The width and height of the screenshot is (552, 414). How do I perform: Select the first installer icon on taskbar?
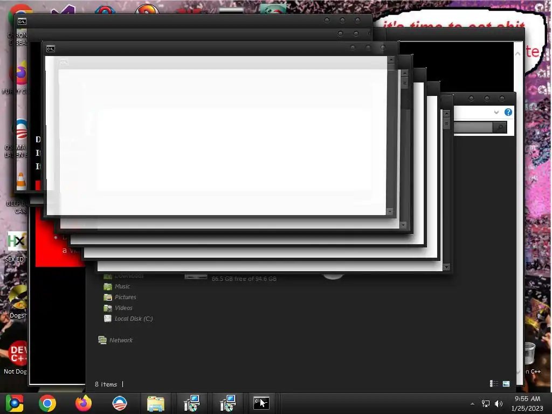[192, 403]
